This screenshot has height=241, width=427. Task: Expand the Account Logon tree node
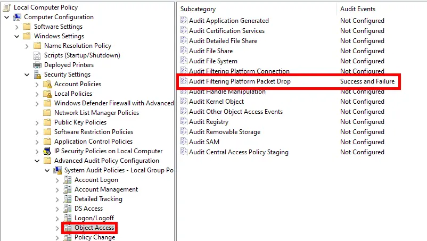[x=57, y=180]
